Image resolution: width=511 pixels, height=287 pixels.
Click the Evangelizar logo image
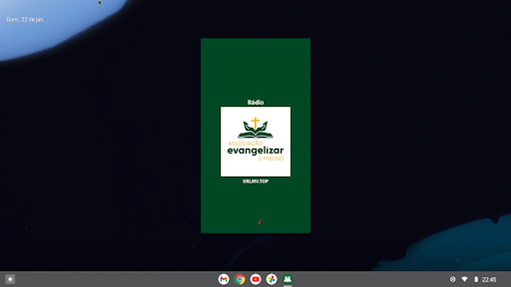click(x=256, y=142)
